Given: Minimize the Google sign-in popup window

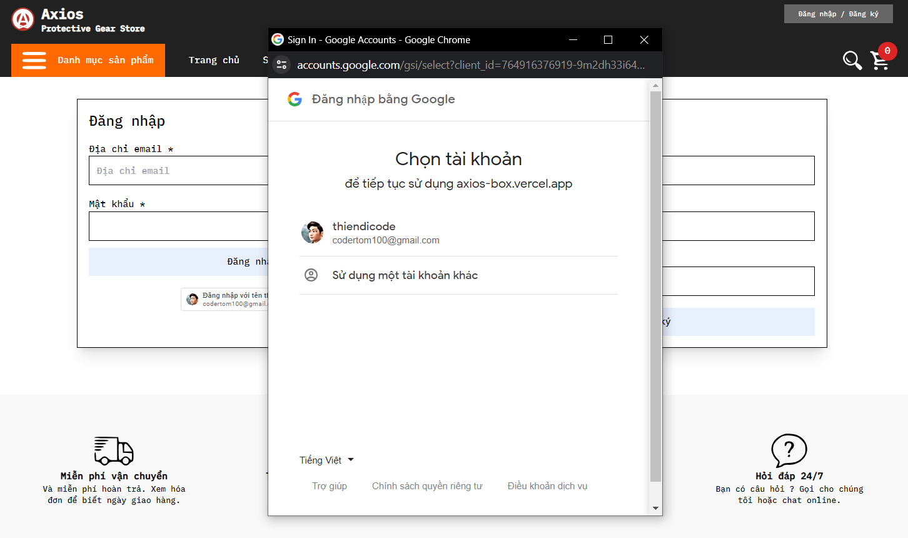Looking at the screenshot, I should tap(573, 39).
